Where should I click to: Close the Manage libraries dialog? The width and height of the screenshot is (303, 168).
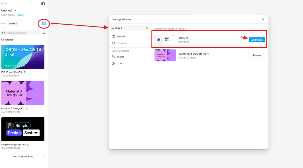tap(263, 20)
